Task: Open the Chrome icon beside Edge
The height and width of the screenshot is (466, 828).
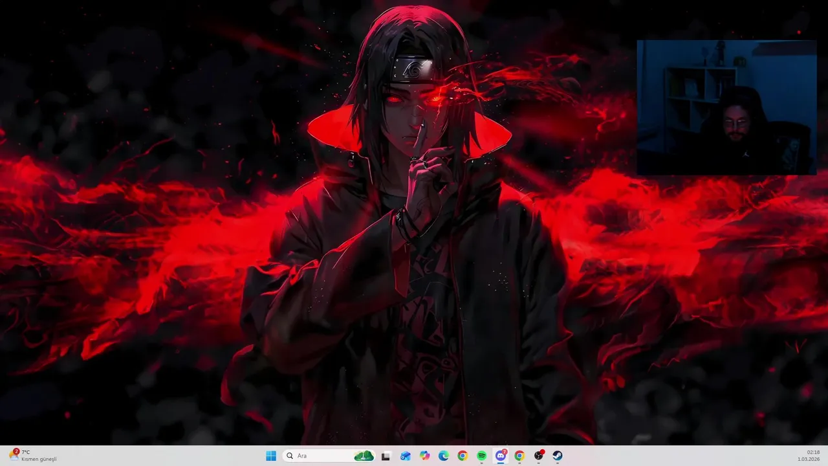Action: [463, 456]
